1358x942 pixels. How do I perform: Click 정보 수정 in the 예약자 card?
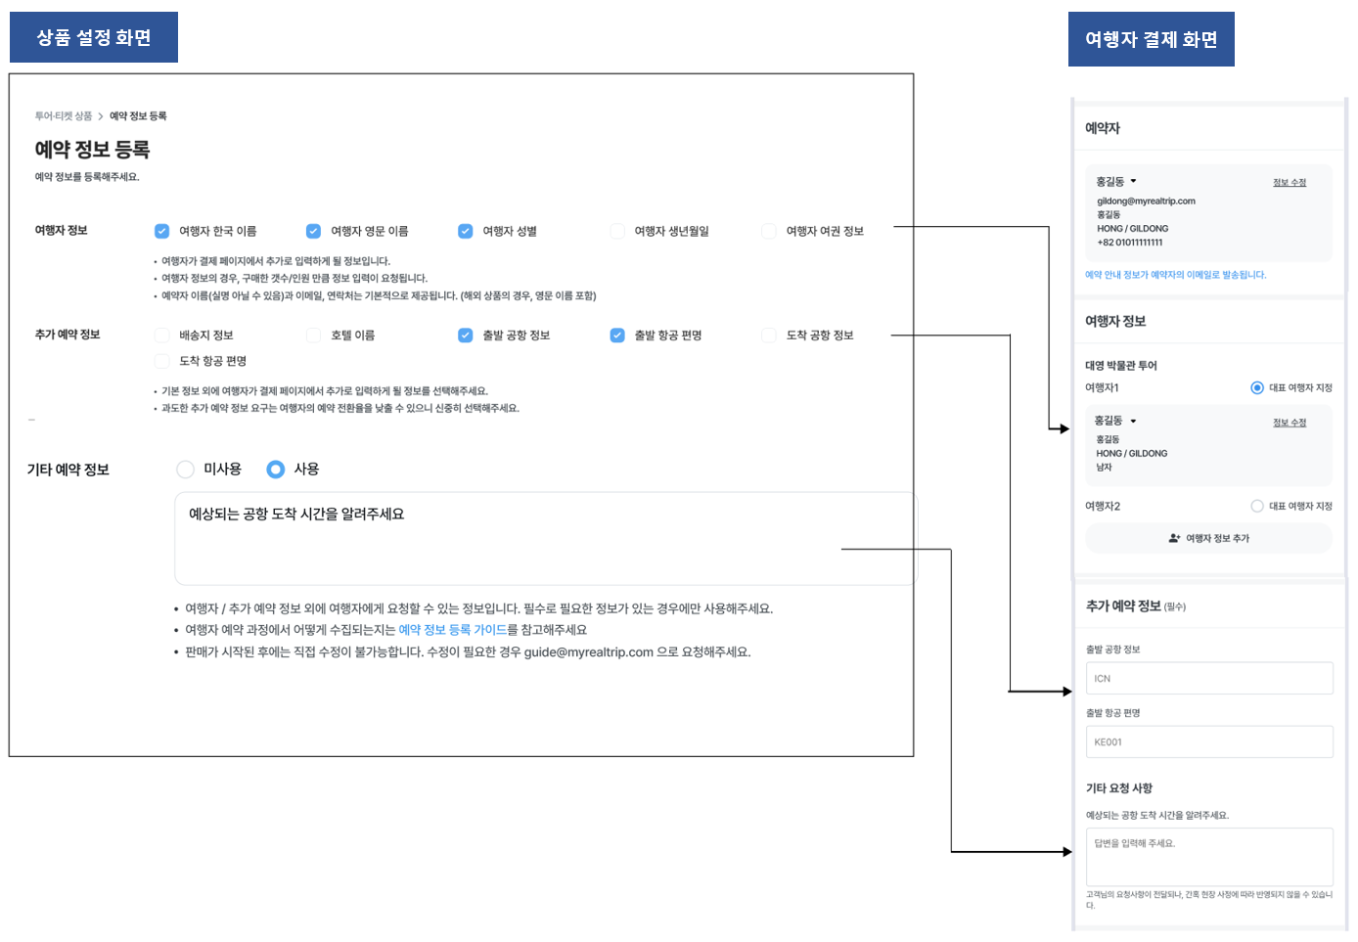coord(1289,183)
